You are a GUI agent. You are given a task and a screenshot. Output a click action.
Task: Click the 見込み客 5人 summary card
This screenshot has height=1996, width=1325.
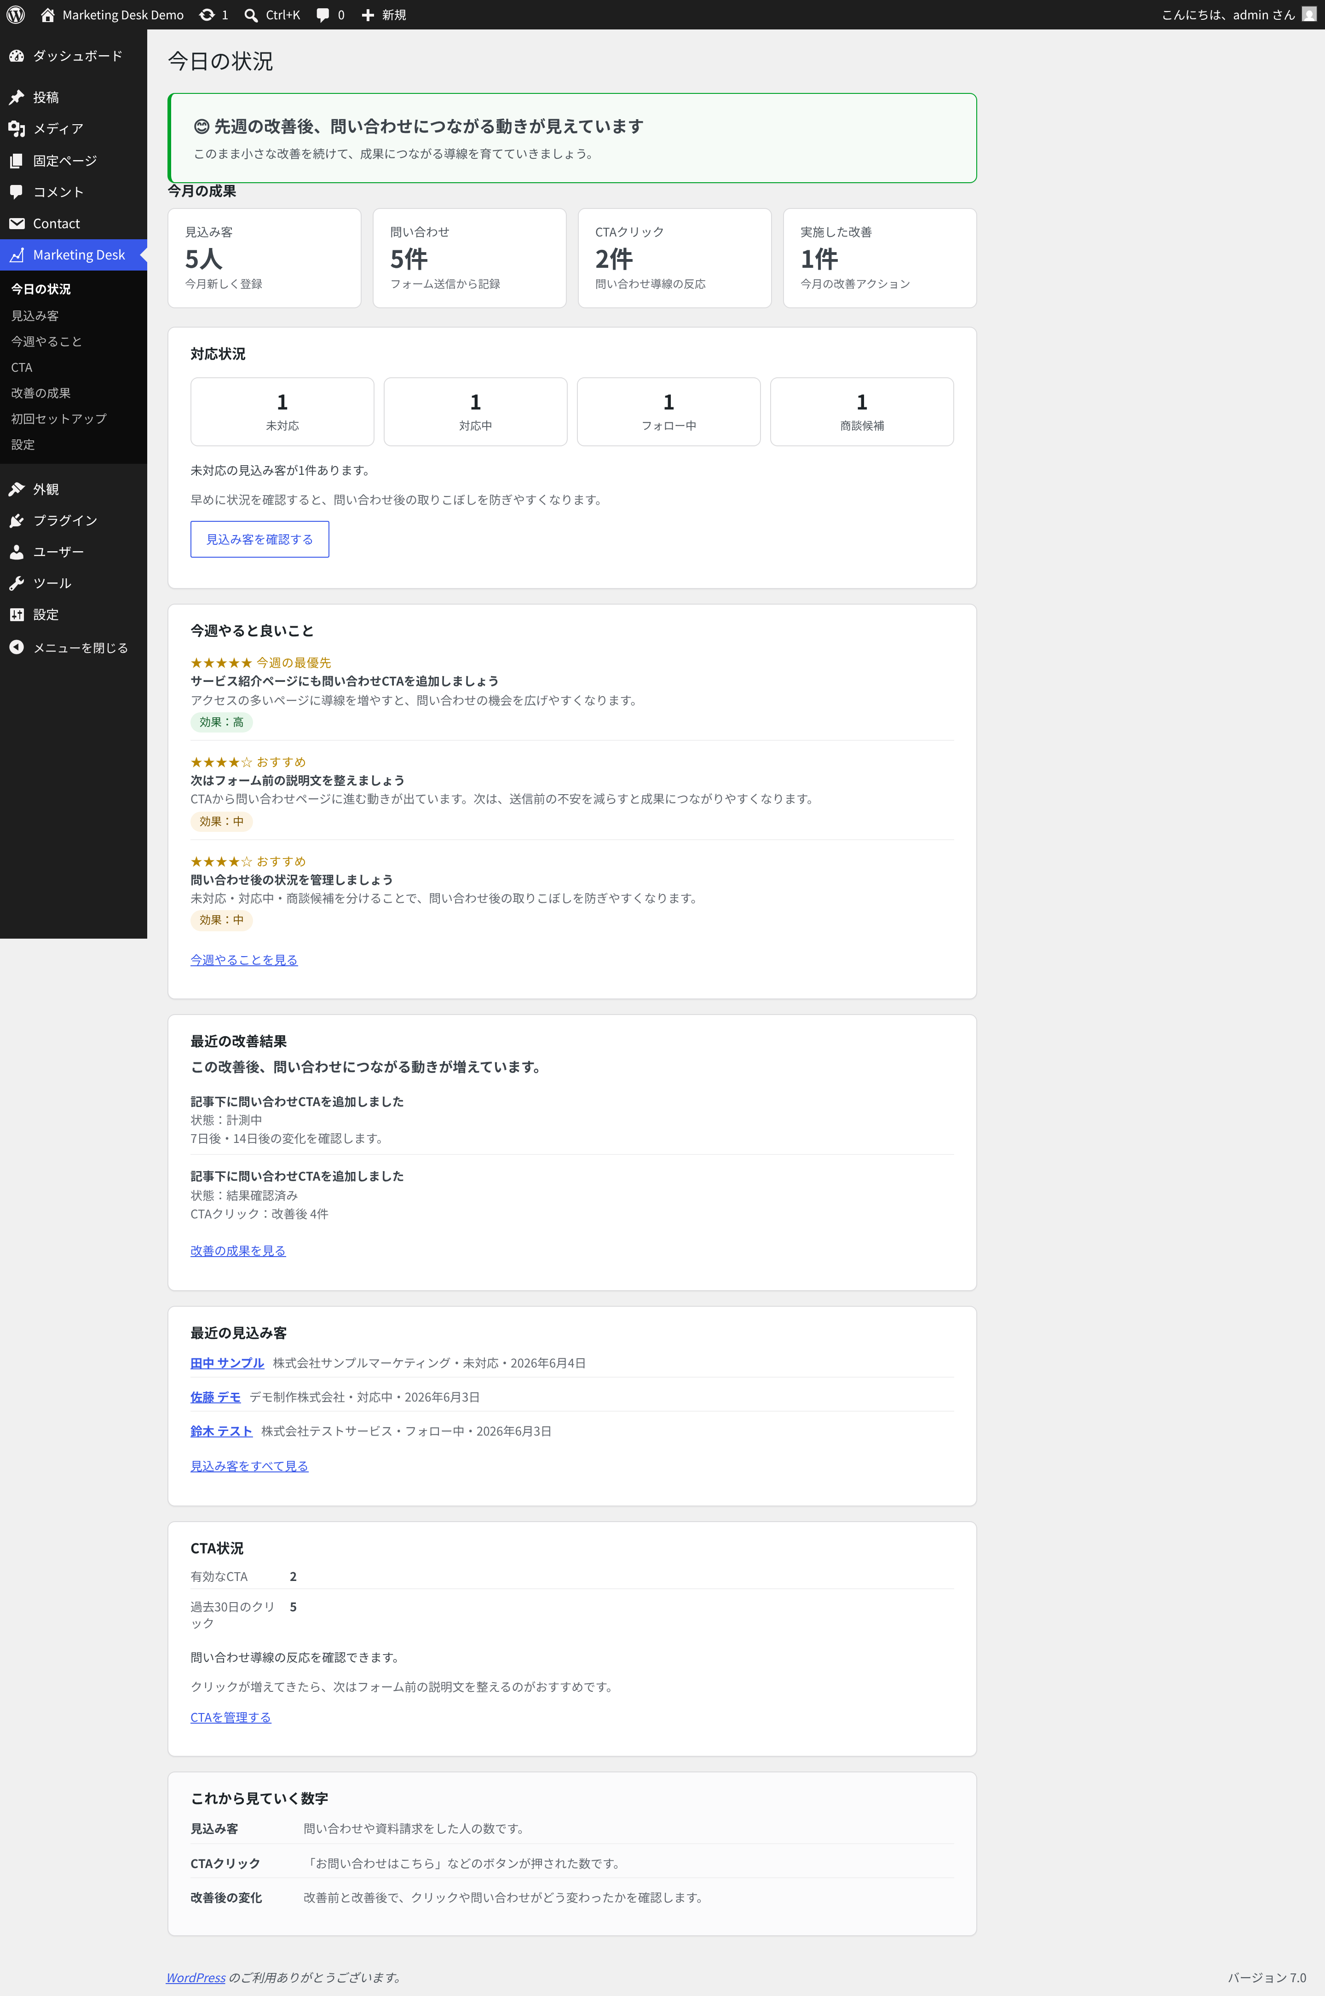point(265,258)
